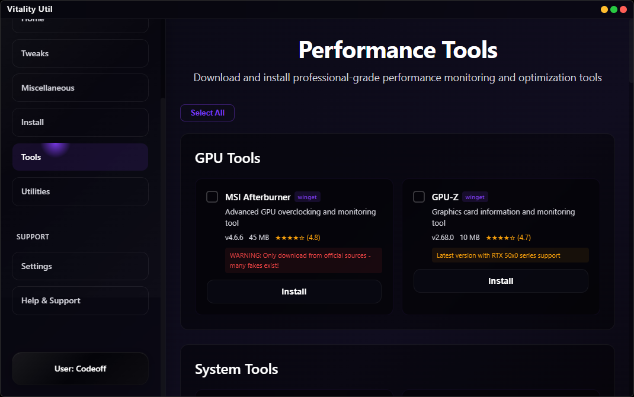Click the RTX 50x0 series support notice
The image size is (634, 397).
pyautogui.click(x=510, y=255)
